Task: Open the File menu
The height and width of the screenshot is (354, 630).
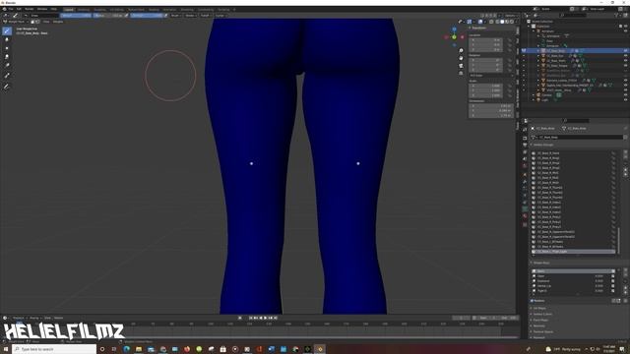Action: (x=11, y=9)
